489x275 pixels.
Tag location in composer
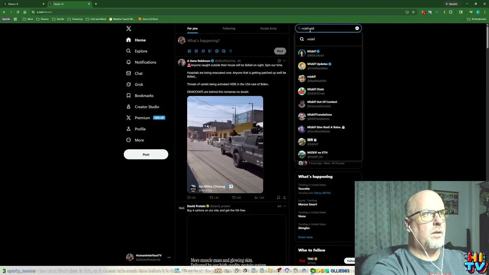[230, 51]
